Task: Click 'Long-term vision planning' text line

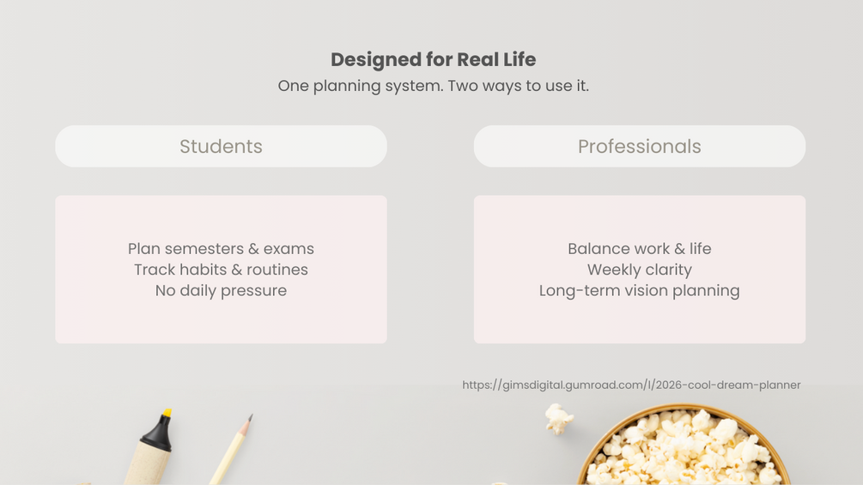Action: 639,291
